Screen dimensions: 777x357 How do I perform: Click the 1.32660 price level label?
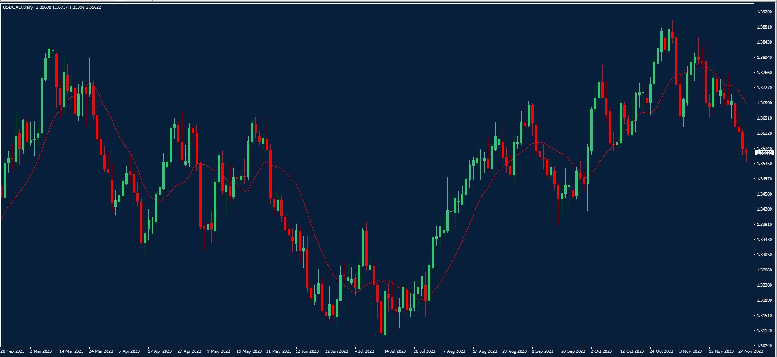coord(764,270)
